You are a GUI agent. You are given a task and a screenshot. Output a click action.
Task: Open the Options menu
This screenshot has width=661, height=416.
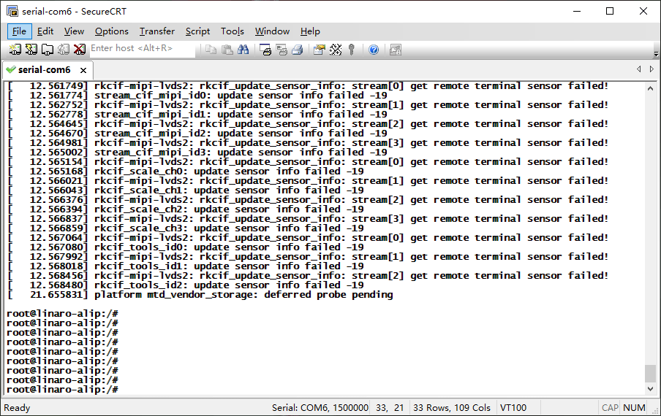coord(112,31)
